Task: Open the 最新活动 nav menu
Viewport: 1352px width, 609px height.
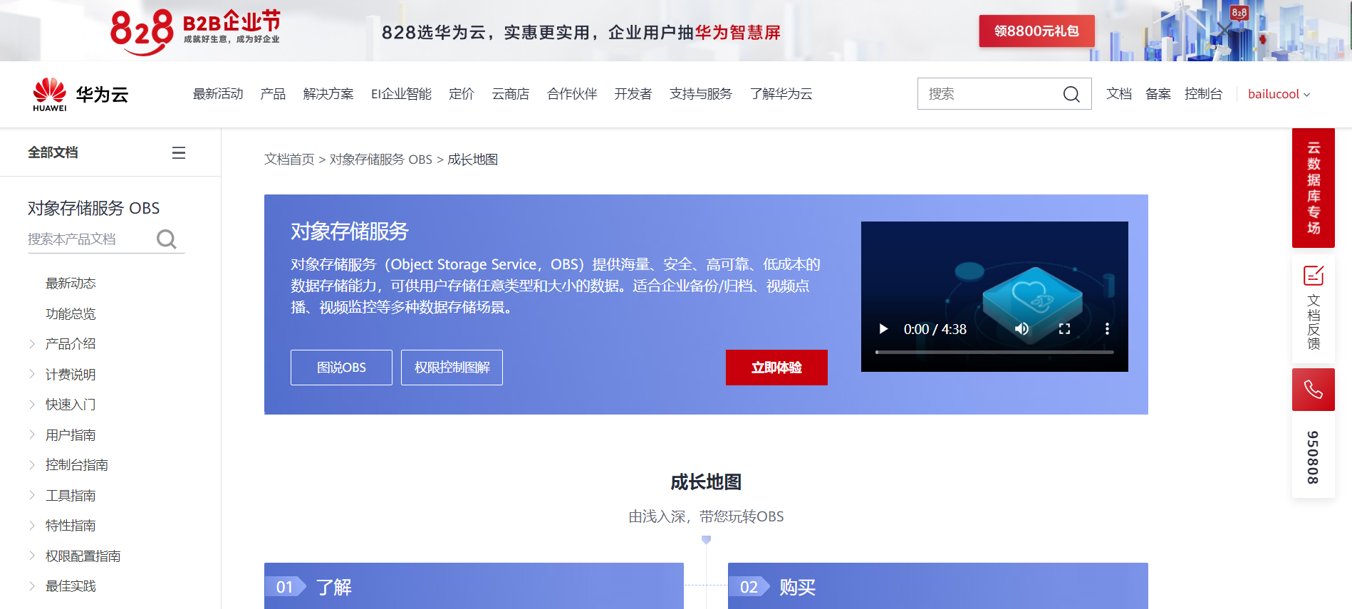Action: (x=218, y=94)
